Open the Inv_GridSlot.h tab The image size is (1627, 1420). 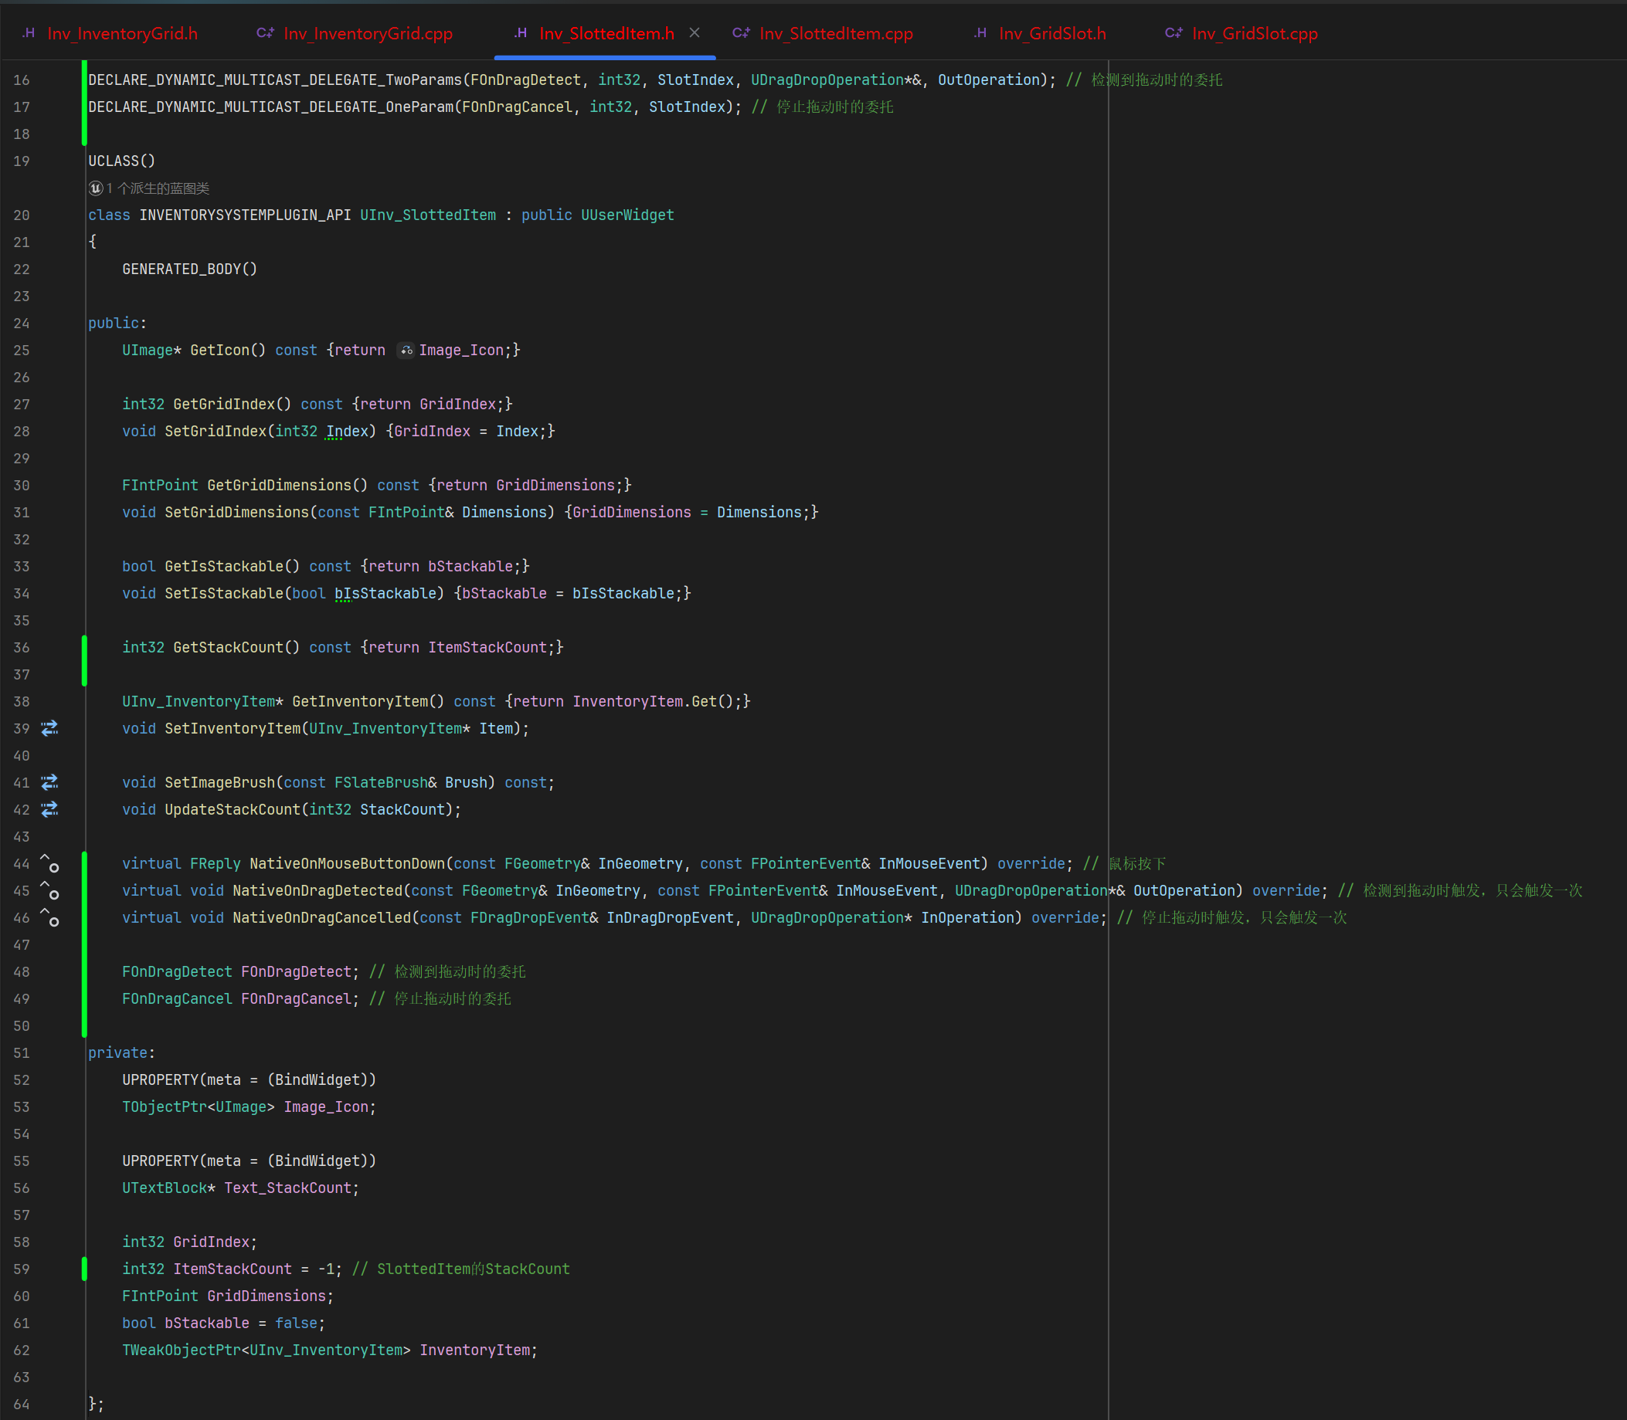[1051, 33]
